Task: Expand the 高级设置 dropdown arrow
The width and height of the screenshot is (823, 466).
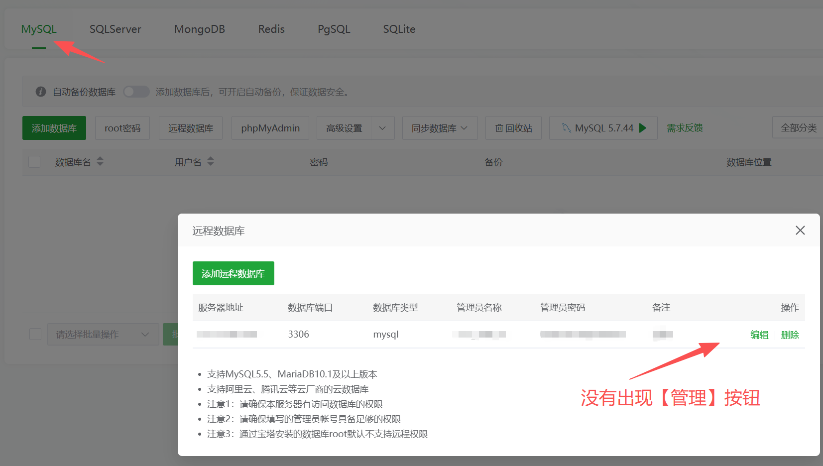Action: click(382, 128)
